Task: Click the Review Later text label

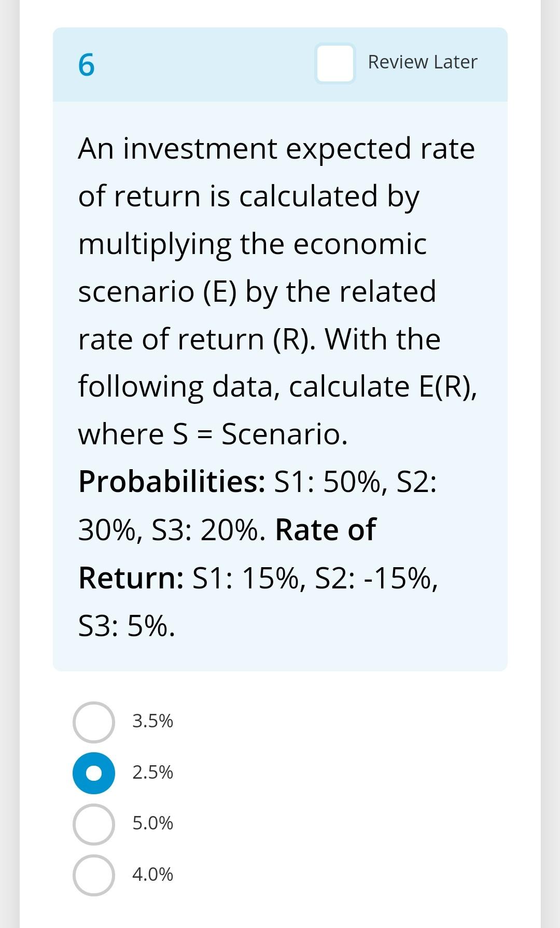Action: [x=423, y=62]
